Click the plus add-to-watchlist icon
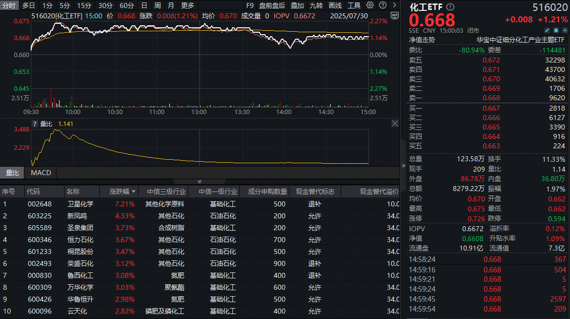The width and height of the screenshot is (570, 319). [x=565, y=31]
